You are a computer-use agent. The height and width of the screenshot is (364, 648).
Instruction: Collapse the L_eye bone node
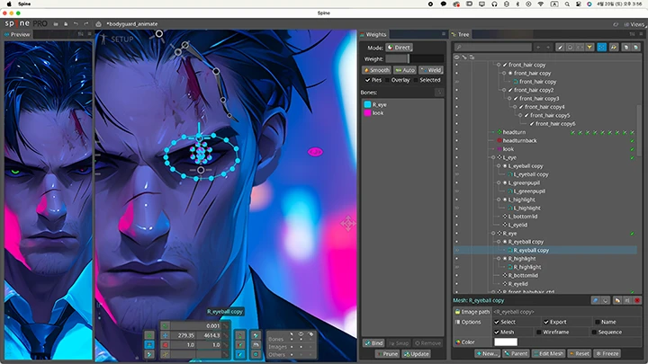point(493,157)
